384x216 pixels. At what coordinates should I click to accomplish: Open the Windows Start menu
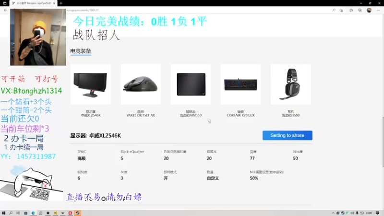tap(3, 213)
